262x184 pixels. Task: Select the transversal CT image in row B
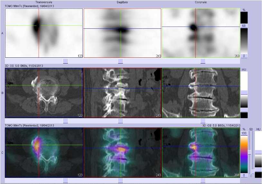[44, 93]
